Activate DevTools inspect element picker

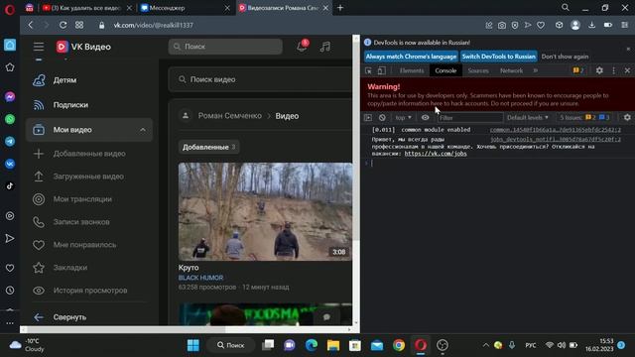pos(368,70)
